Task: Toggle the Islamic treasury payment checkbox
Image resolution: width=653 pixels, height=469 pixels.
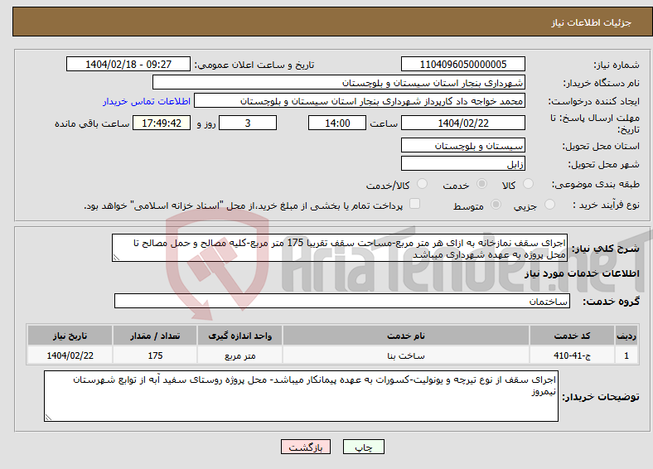Action: (x=415, y=204)
